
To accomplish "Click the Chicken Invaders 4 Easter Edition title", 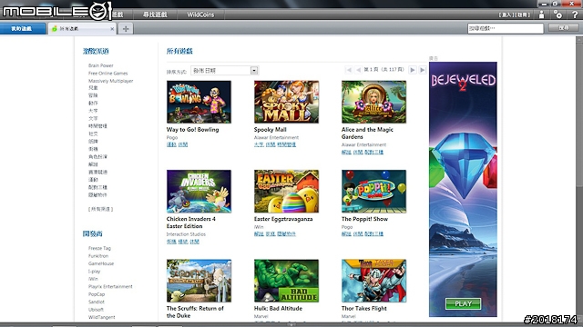I will pos(191,223).
